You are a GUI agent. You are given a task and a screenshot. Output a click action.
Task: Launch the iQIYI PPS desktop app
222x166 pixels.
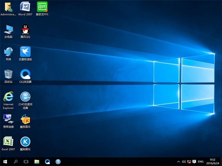click(42, 7)
